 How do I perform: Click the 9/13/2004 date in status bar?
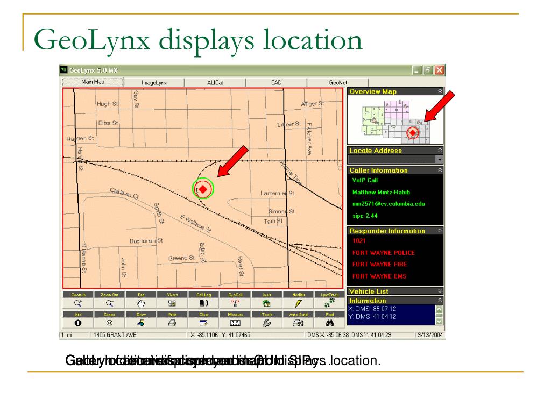tap(430, 335)
